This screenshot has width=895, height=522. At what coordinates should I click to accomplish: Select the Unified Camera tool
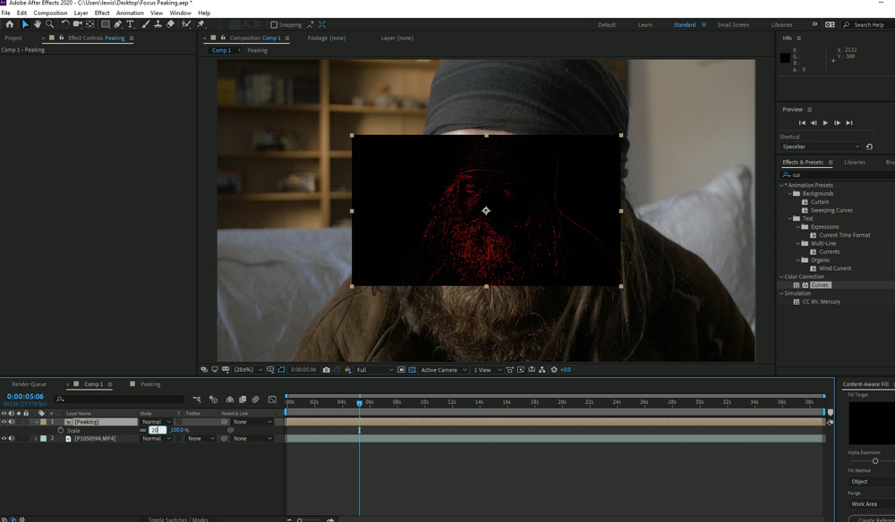78,24
